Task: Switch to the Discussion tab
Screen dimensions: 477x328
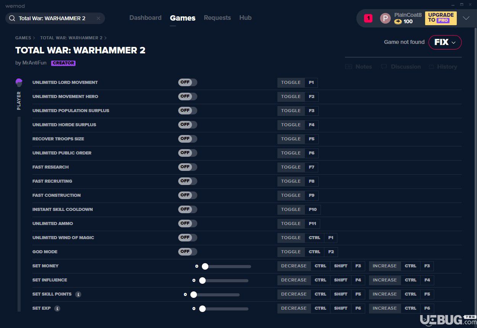Action: [x=401, y=67]
